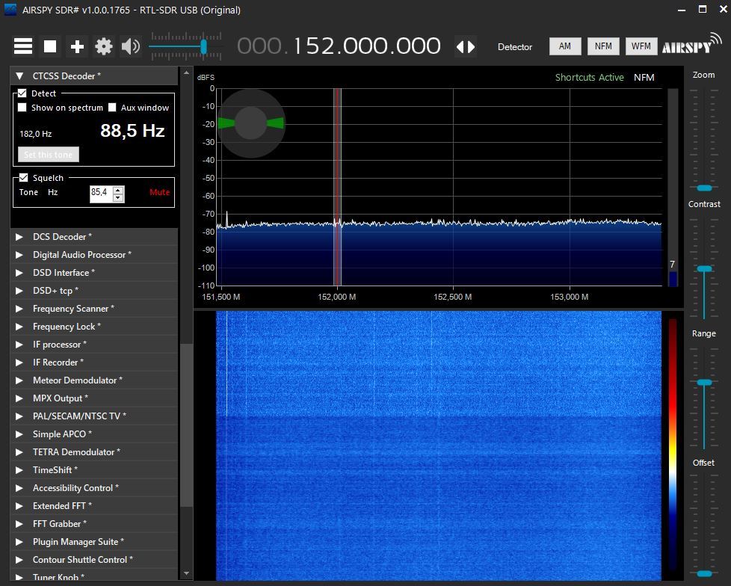Viewport: 731px width, 586px height.
Task: Click the squelch tone Hz input field
Action: tap(100, 193)
